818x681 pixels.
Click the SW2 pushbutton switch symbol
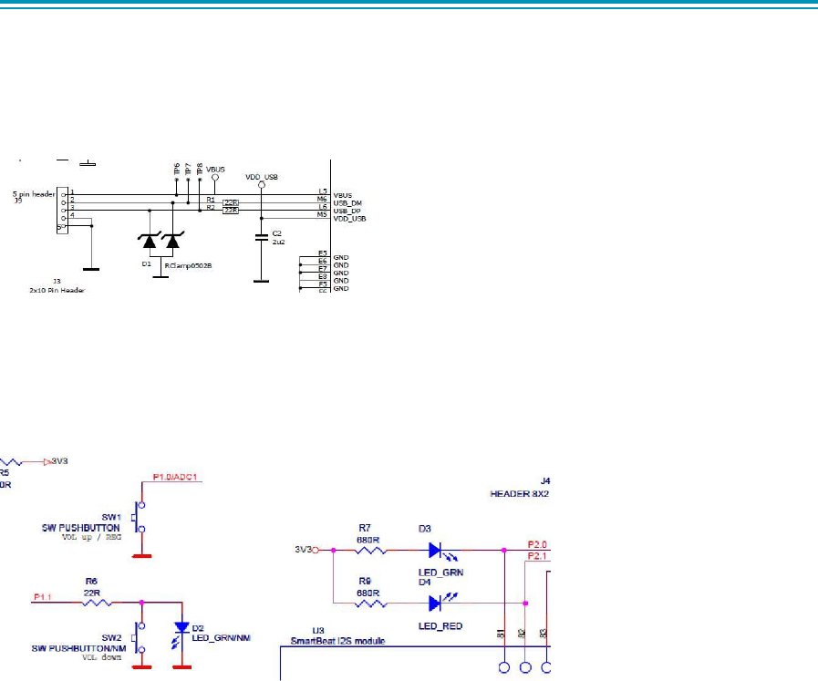(139, 638)
